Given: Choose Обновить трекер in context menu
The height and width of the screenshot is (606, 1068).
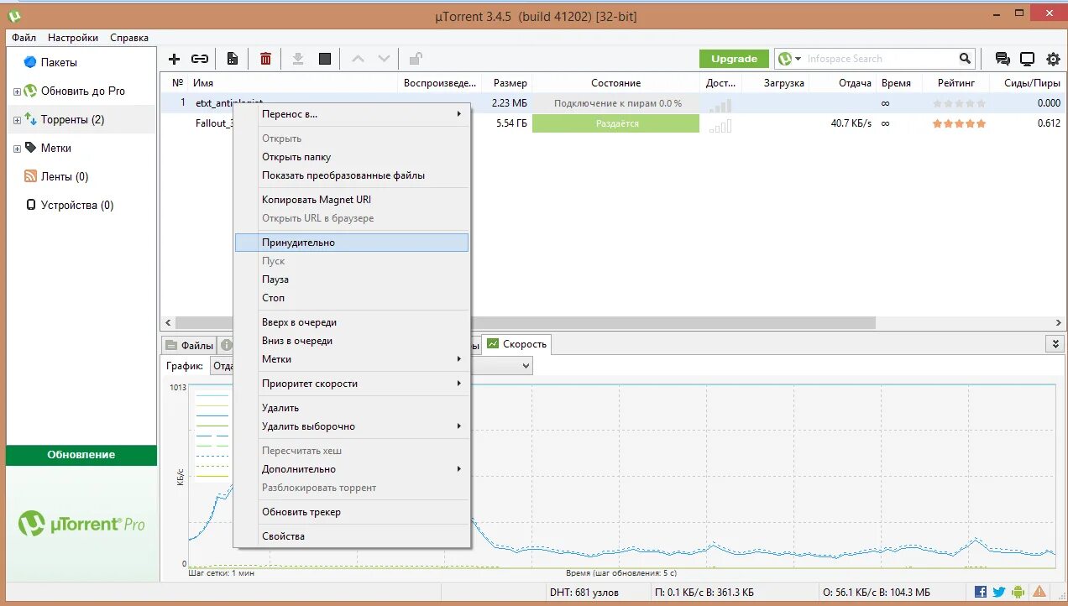Looking at the screenshot, I should [351, 512].
